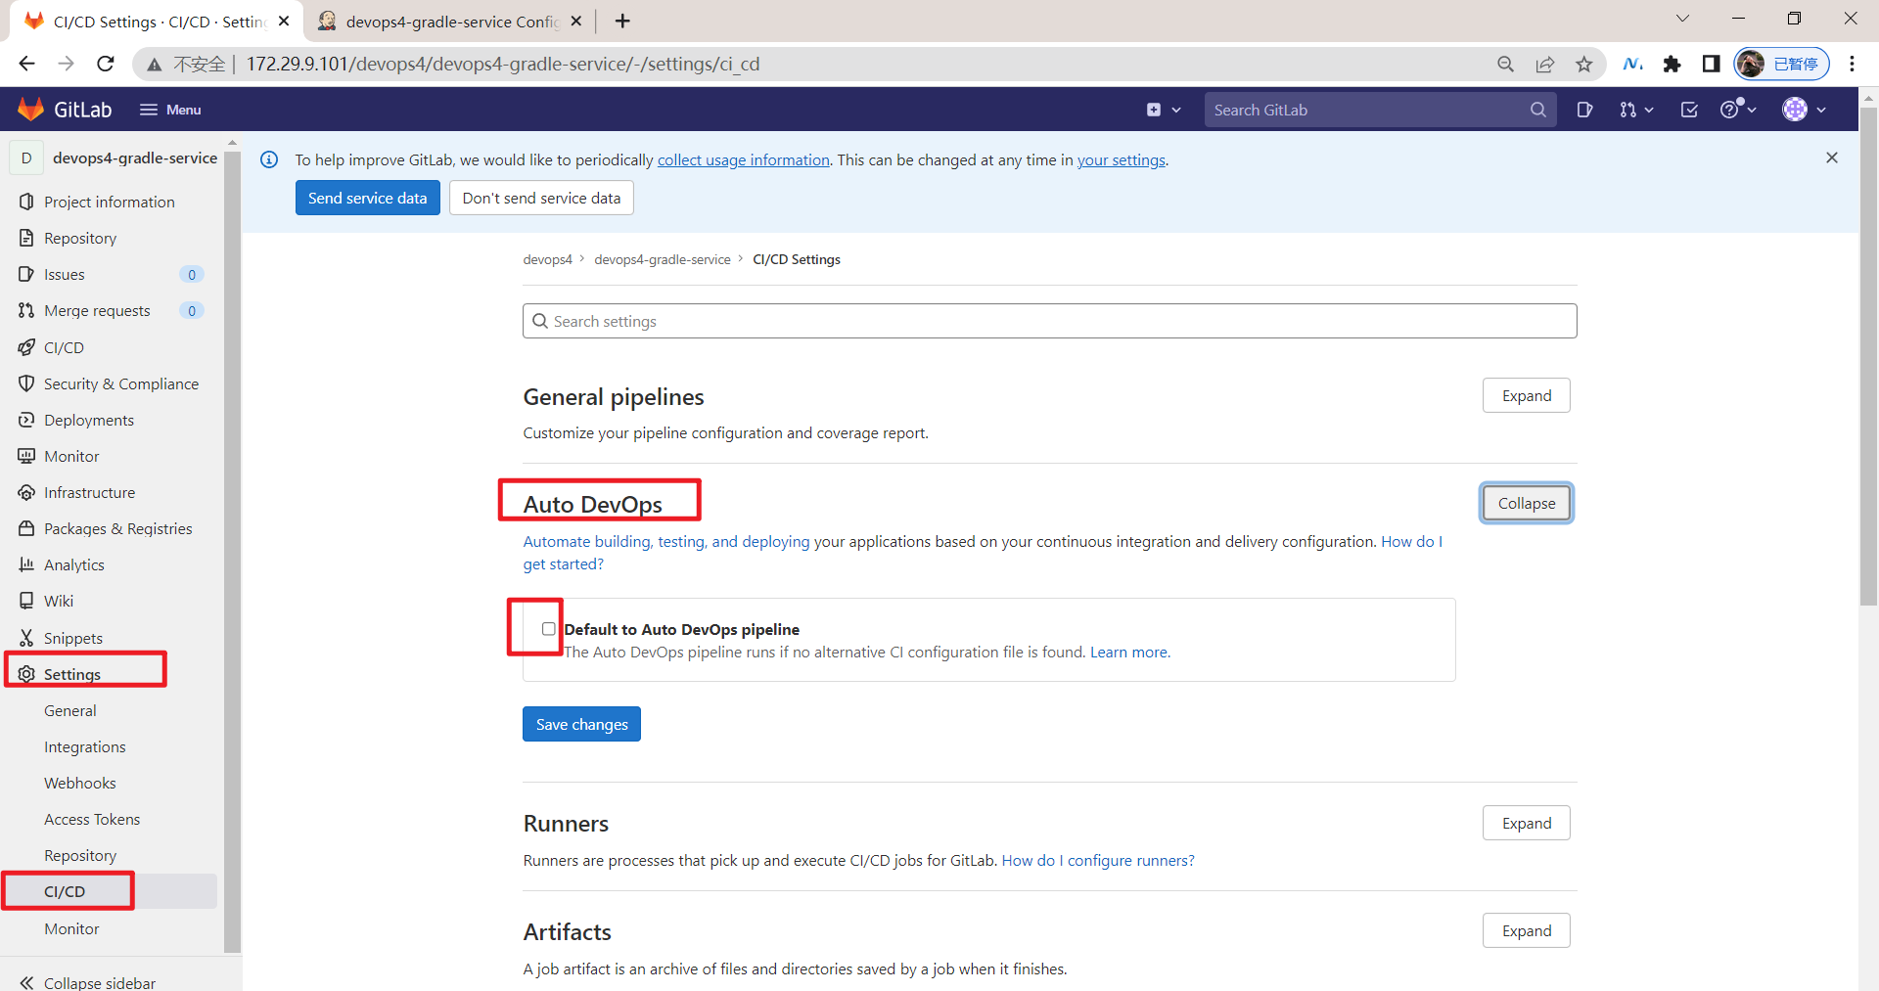1879x991 pixels.
Task: Click the share page icon in address bar
Action: 1544,64
